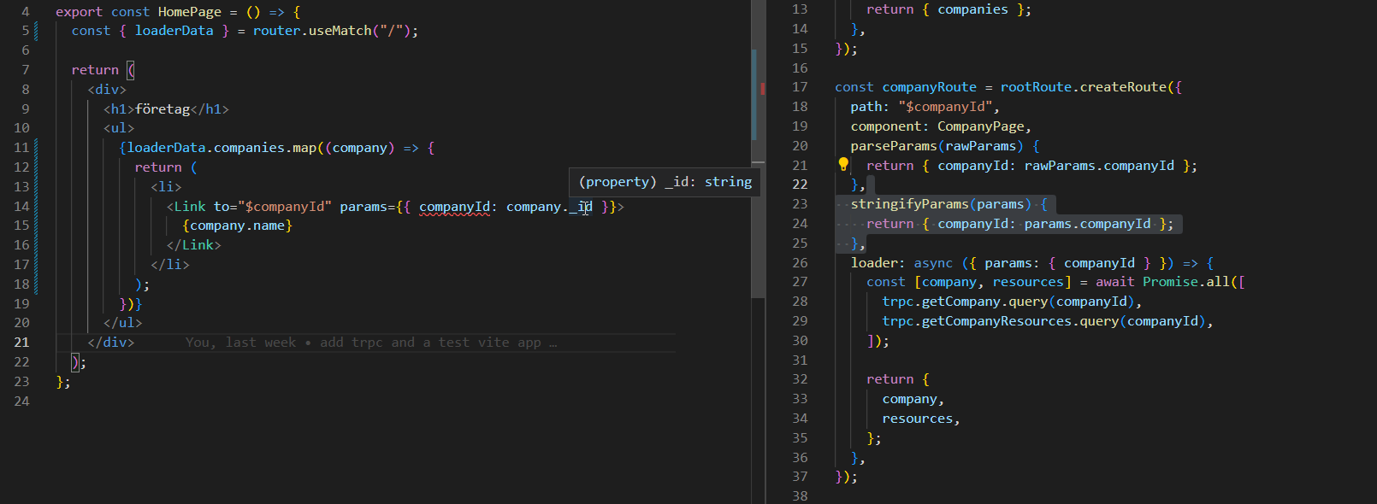Viewport: 1377px width, 504px height.
Task: Click 'parseParams' method name
Action: 894,146
